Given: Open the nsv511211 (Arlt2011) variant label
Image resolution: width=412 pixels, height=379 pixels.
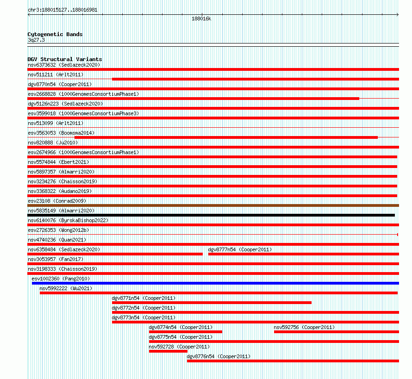Looking at the screenshot, I should click(x=56, y=75).
